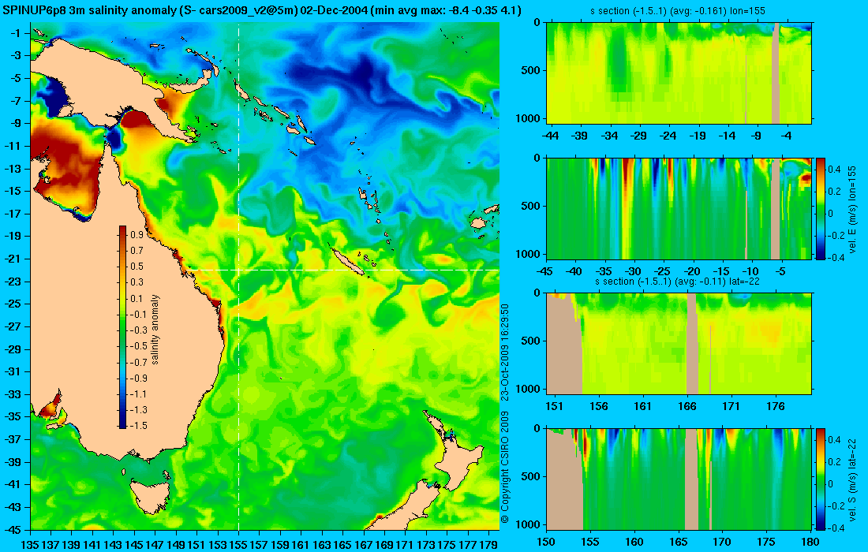Click the '© Copyright CSIRO 2009' vertical text

coord(504,468)
